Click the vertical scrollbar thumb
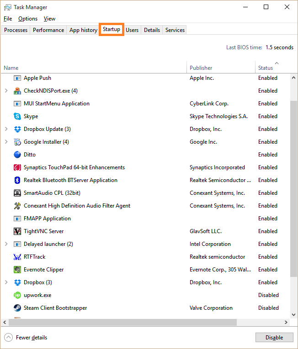This screenshot has height=349, width=298. pyautogui.click(x=293, y=189)
